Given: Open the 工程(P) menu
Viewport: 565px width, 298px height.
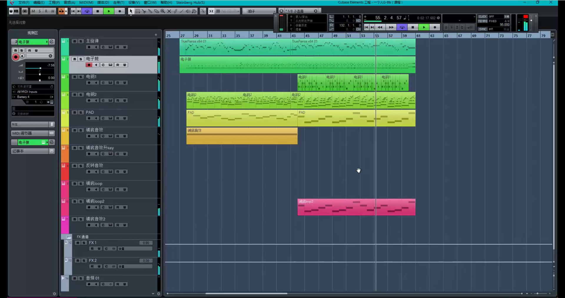Looking at the screenshot, I should (x=54, y=3).
